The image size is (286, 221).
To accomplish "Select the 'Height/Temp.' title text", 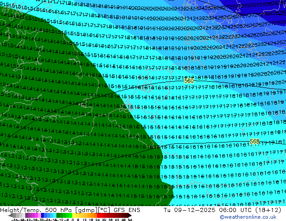I will pyautogui.click(x=21, y=210).
